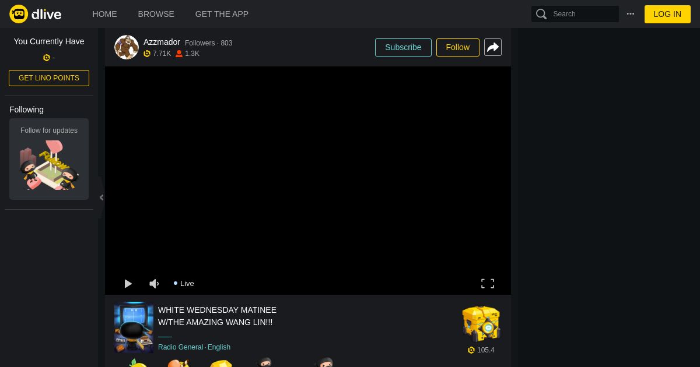
Task: Open the three-dots more menu
Action: [631, 14]
